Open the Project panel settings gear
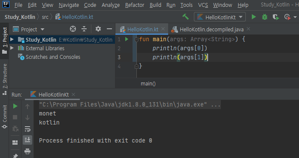 [98, 29]
